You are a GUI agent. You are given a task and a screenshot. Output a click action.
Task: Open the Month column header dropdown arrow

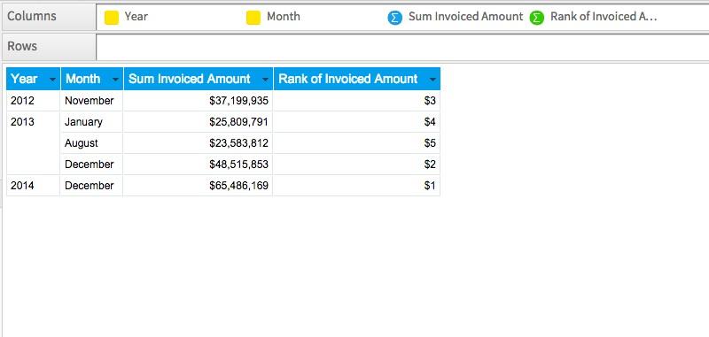click(115, 80)
